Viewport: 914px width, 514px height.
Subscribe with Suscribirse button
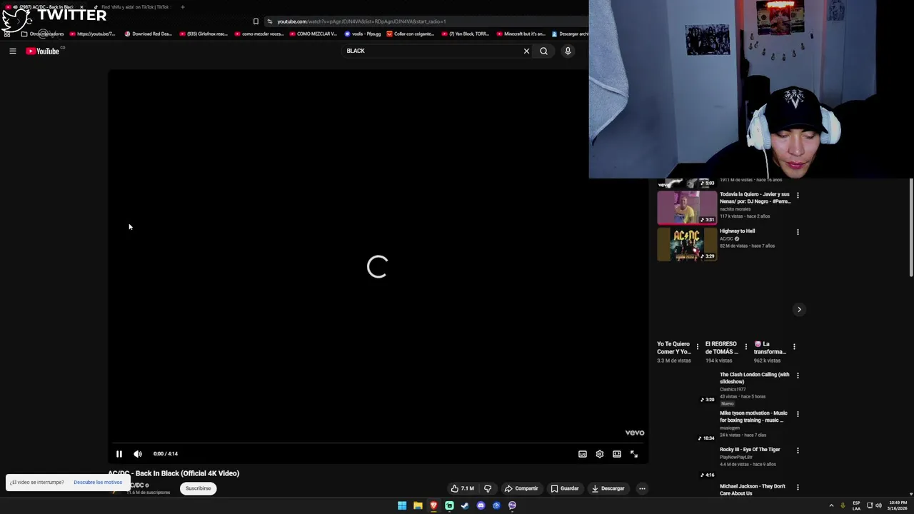pos(199,488)
